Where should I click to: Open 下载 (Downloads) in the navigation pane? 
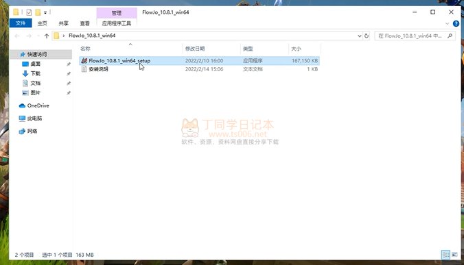click(35, 73)
